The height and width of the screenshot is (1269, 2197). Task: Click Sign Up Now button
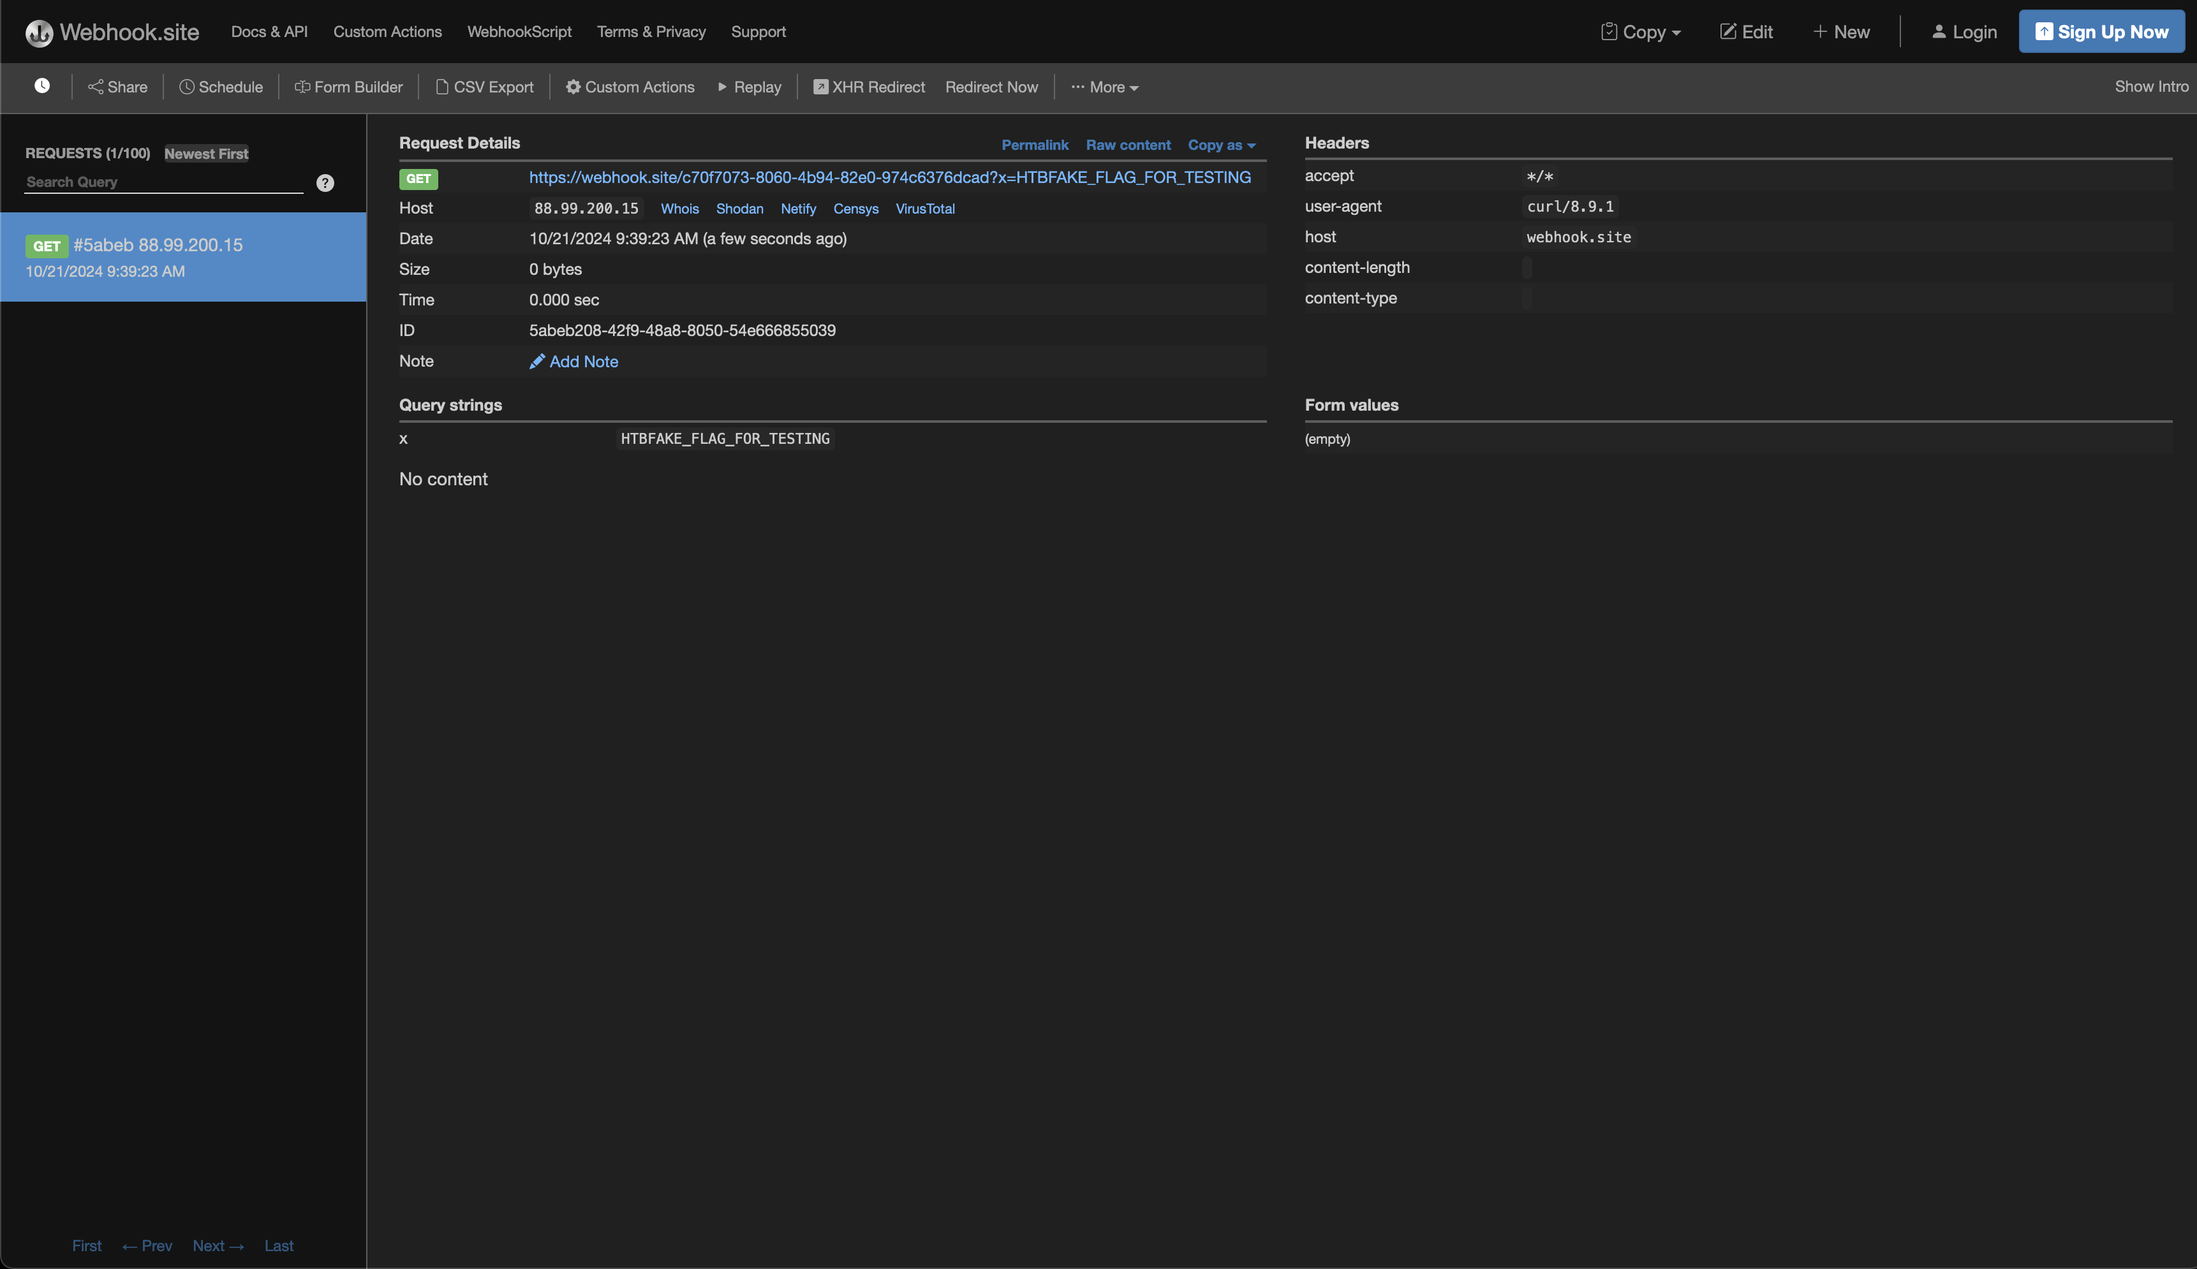(2102, 31)
